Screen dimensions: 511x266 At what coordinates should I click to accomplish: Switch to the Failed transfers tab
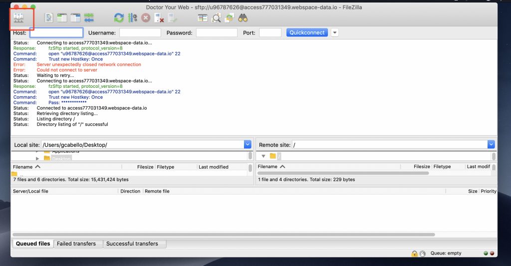[76, 244]
